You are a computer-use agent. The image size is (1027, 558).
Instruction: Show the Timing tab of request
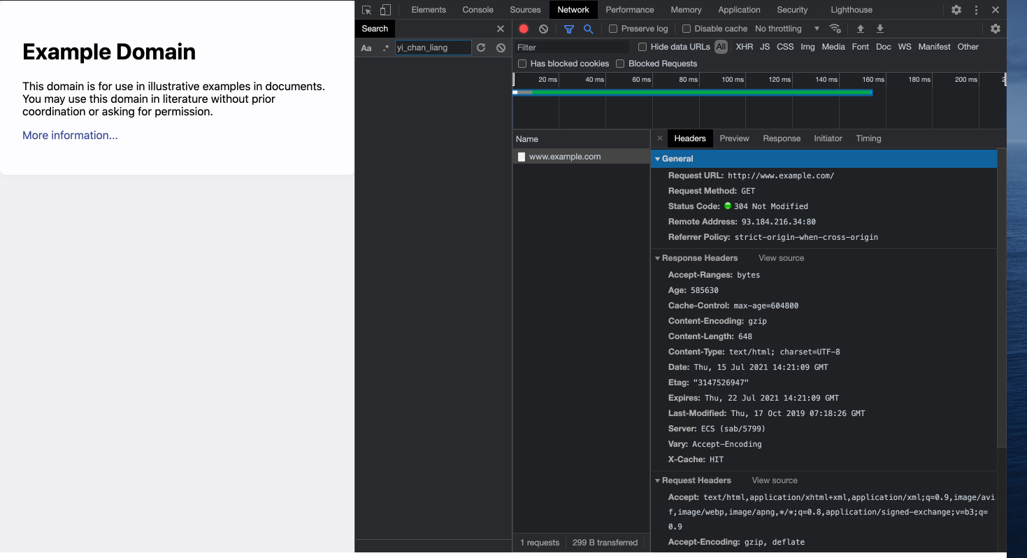868,138
